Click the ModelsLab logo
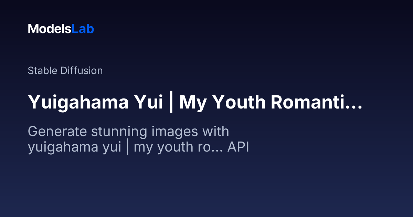Screen dimensions: 413x217 [x=61, y=29]
